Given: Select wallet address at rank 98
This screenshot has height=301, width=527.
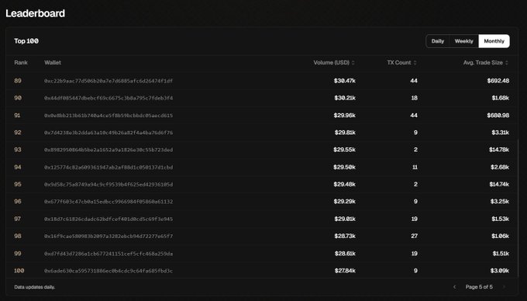Looking at the screenshot, I should (x=108, y=236).
